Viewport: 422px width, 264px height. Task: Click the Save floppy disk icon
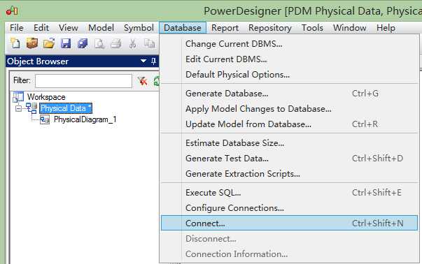[66, 43]
